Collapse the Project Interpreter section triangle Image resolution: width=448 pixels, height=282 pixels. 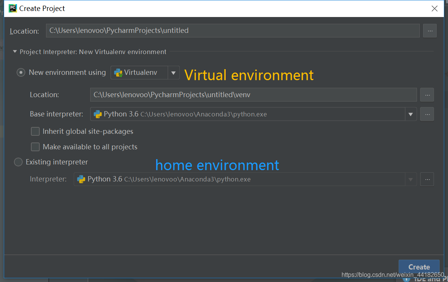click(x=15, y=52)
